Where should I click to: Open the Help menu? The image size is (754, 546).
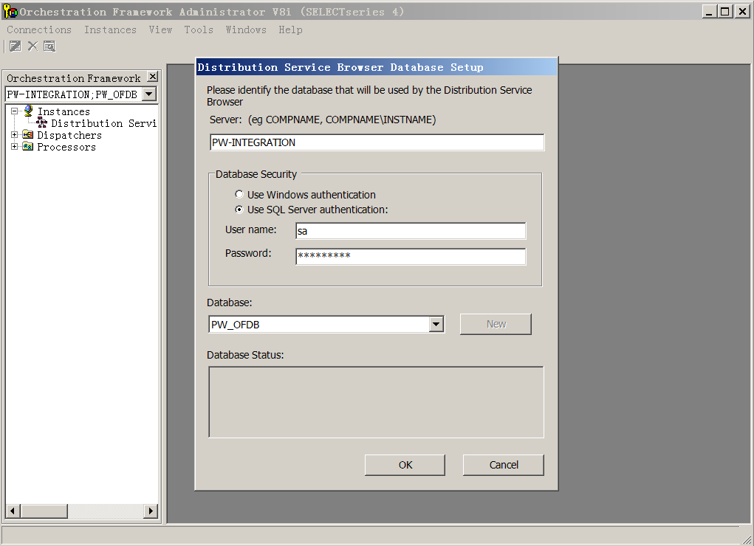[290, 30]
